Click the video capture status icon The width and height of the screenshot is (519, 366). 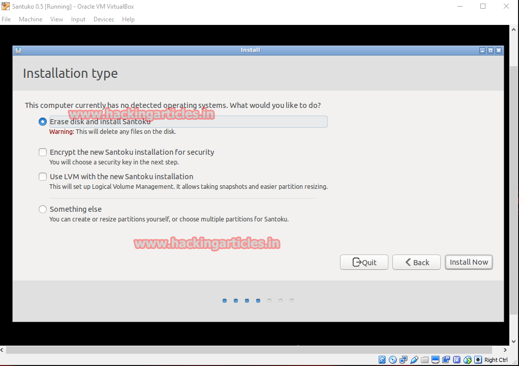(446, 360)
